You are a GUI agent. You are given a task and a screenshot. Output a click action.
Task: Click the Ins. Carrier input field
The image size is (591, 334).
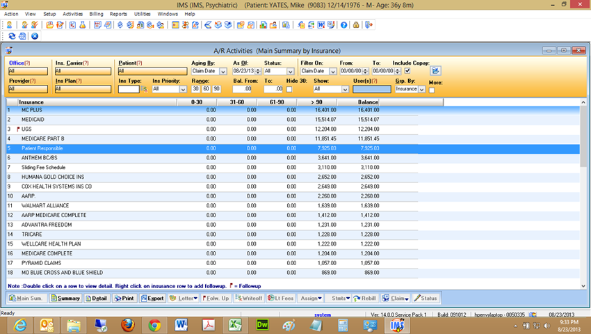83,71
